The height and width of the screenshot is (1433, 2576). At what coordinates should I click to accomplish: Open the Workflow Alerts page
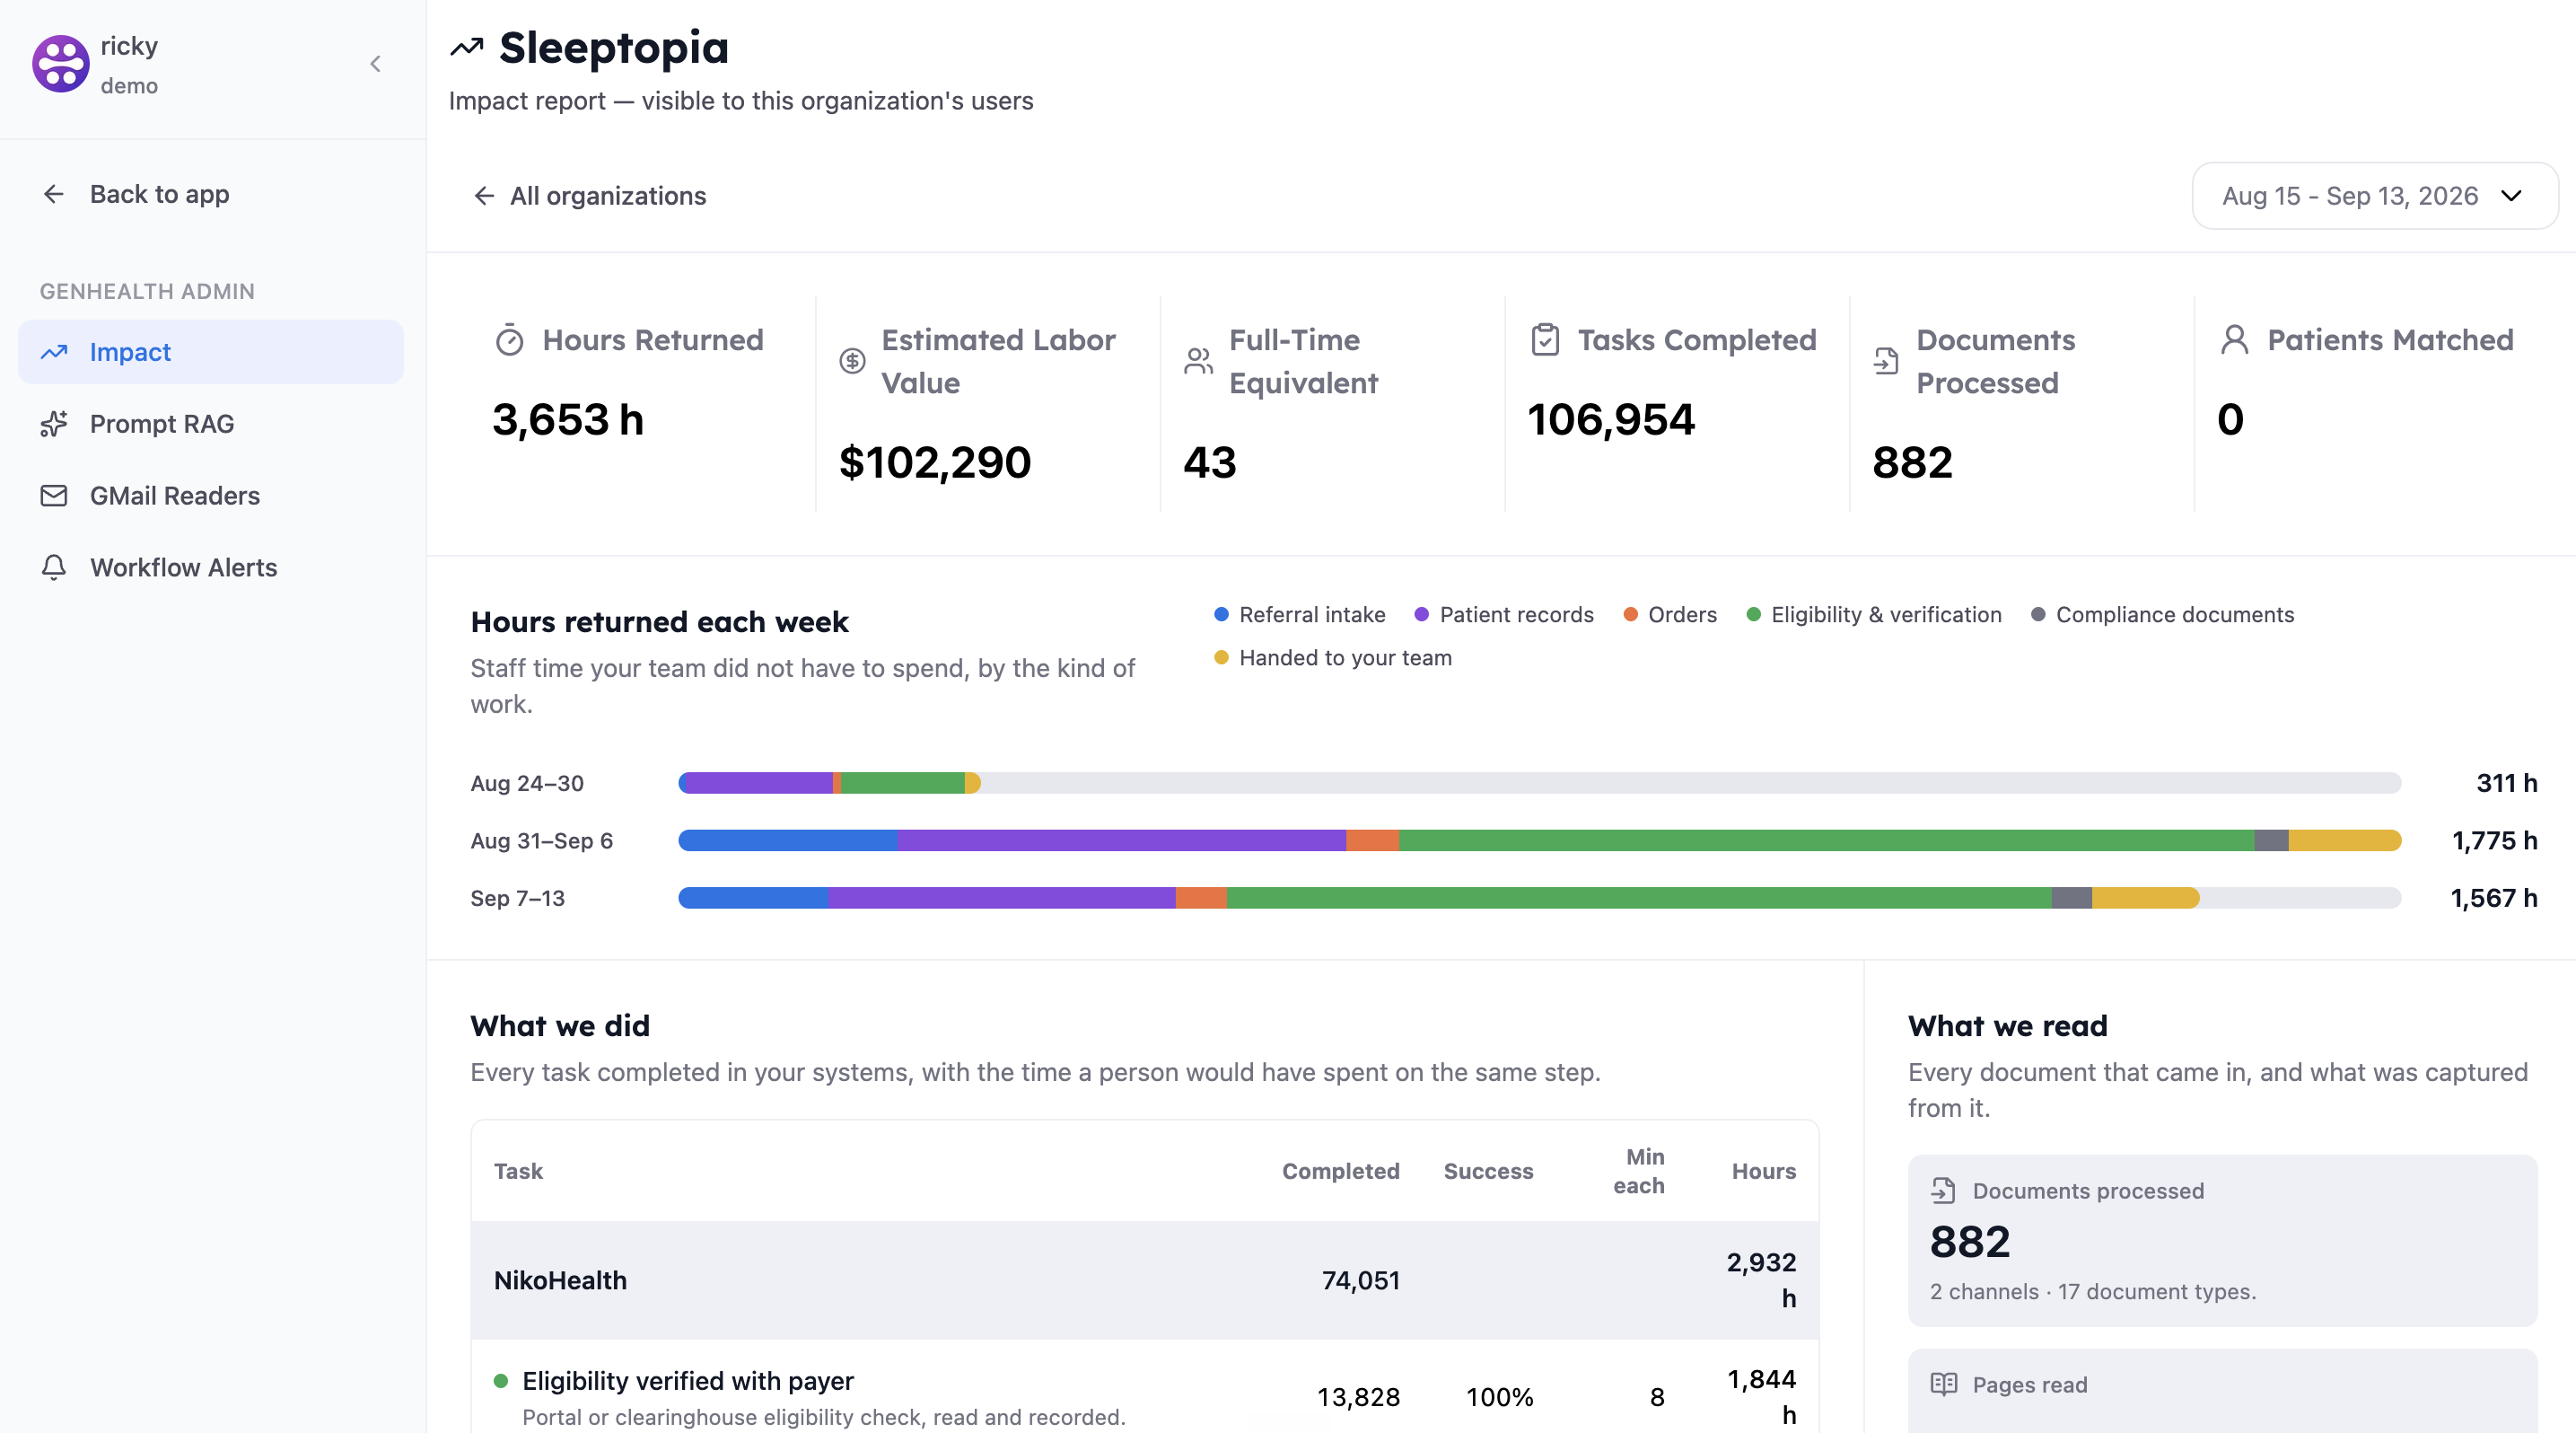211,567
